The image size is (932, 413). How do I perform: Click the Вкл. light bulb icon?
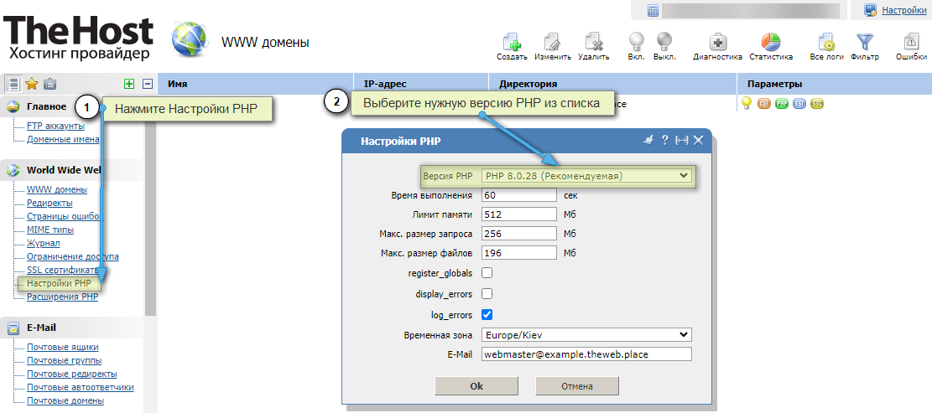tap(637, 42)
